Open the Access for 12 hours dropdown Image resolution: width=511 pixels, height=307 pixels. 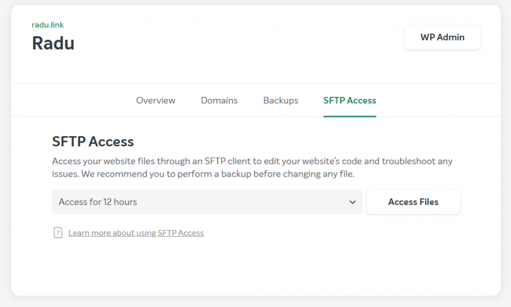[207, 202]
